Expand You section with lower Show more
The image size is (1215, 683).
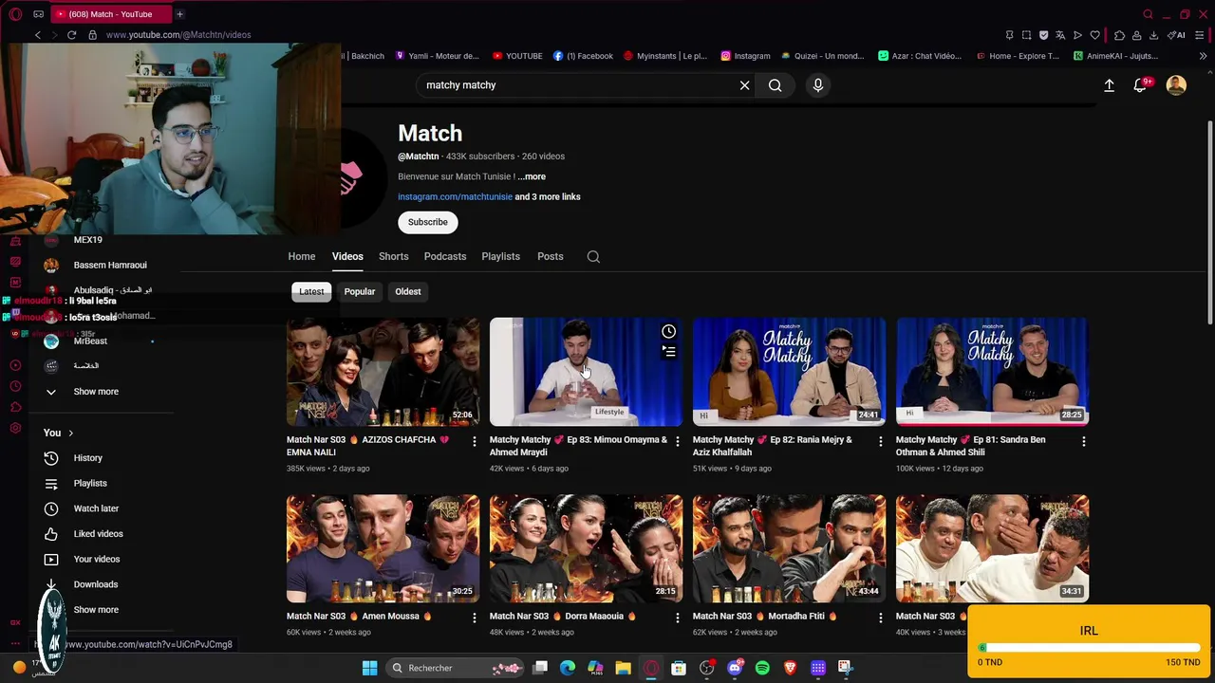click(x=96, y=610)
